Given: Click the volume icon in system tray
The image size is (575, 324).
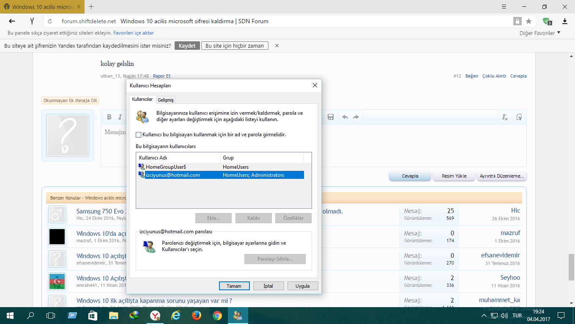Looking at the screenshot, I should [504, 315].
